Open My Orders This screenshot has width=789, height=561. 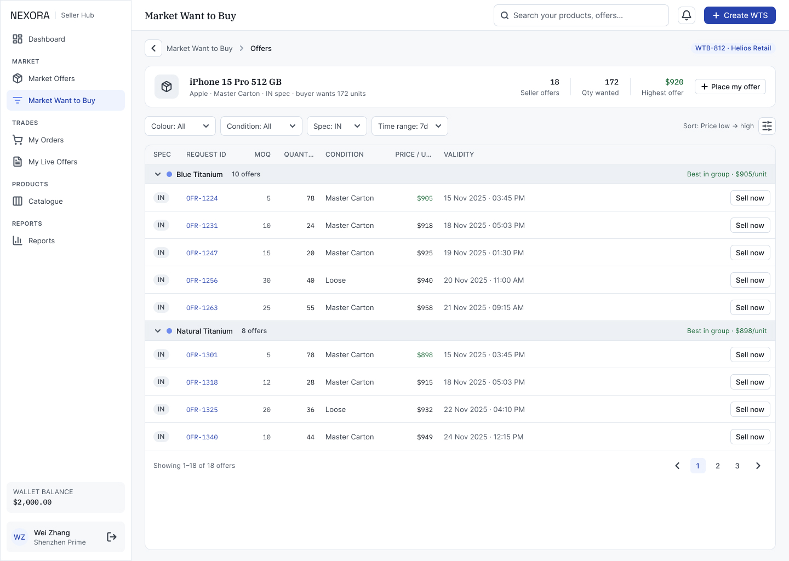66,140
